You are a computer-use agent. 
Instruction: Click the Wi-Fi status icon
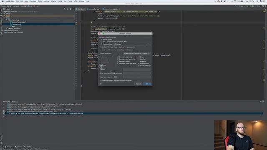pos(235,1)
